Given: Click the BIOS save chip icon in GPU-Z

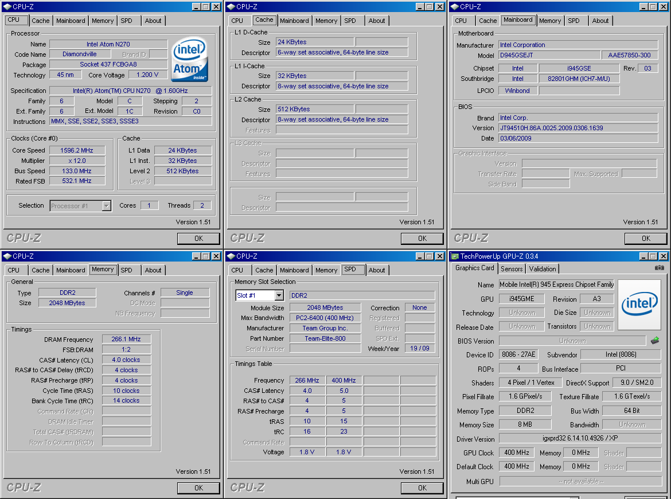Looking at the screenshot, I should tap(654, 341).
